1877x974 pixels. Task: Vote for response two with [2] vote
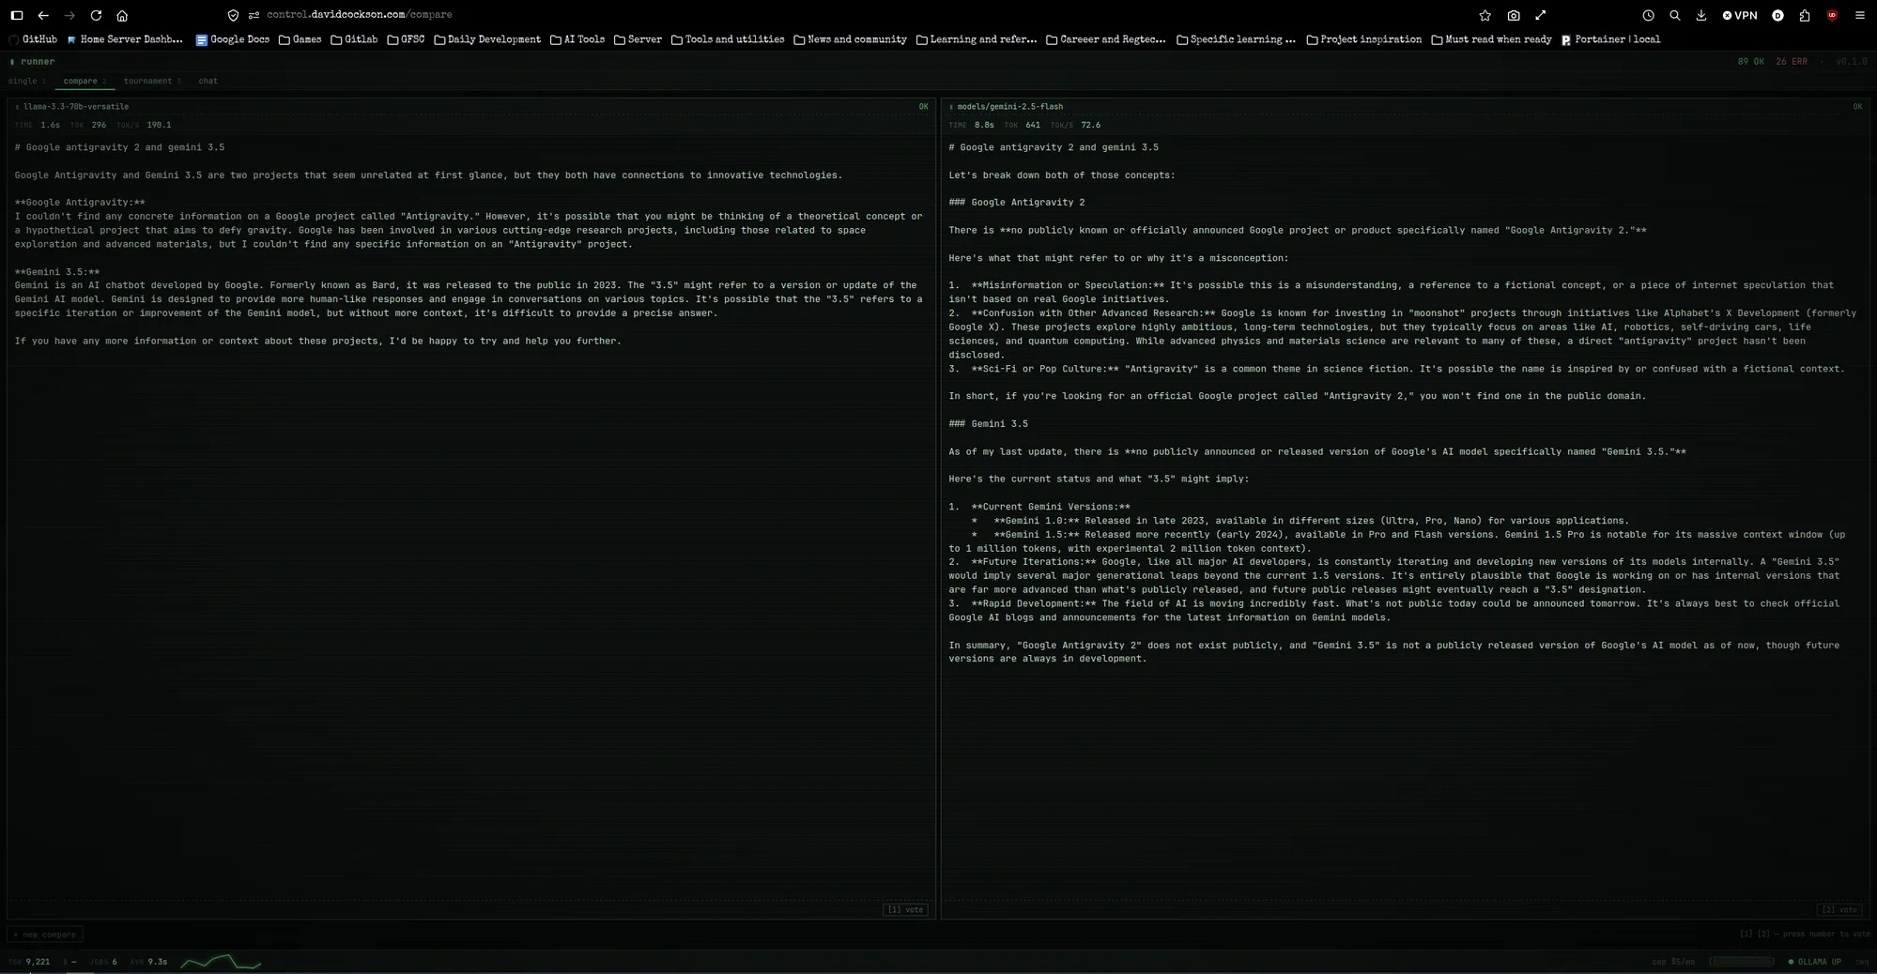(1839, 909)
